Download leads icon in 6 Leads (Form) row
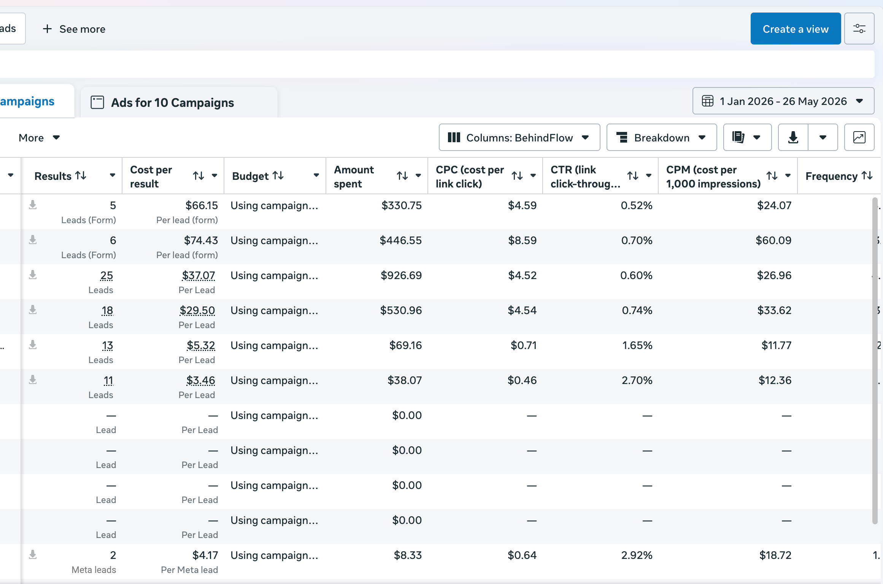 click(33, 240)
